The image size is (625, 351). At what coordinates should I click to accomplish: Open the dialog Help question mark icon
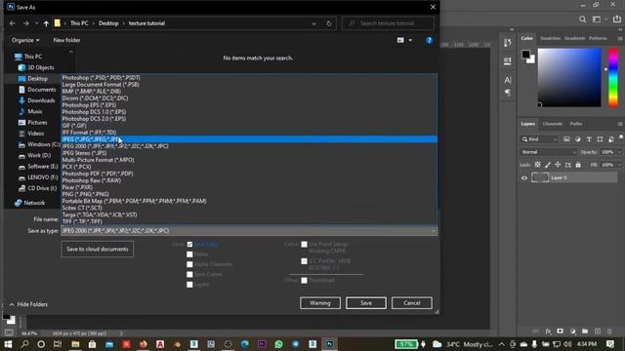430,40
